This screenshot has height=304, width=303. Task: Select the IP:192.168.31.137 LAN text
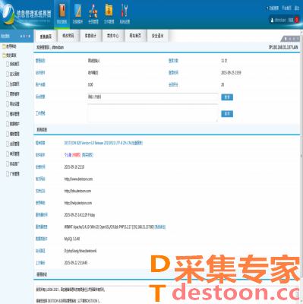(x=283, y=47)
